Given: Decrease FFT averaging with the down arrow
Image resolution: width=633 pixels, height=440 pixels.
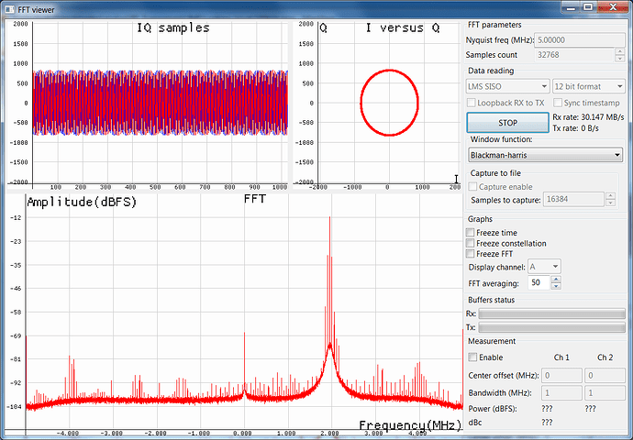Looking at the screenshot, I should 557,287.
